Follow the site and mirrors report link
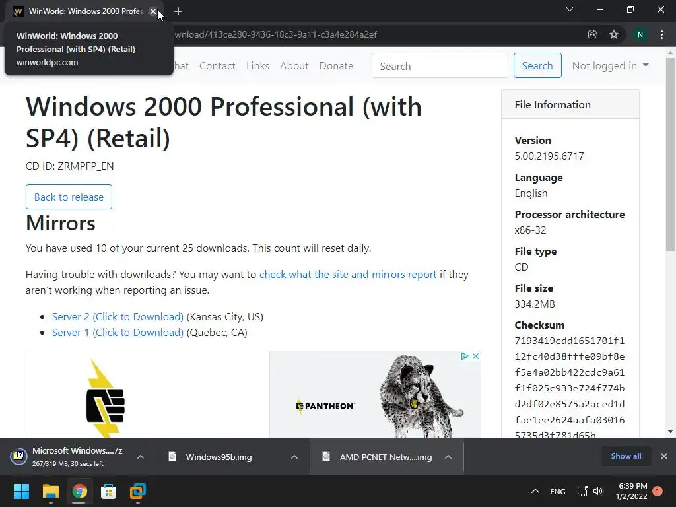This screenshot has height=507, width=676. (348, 274)
